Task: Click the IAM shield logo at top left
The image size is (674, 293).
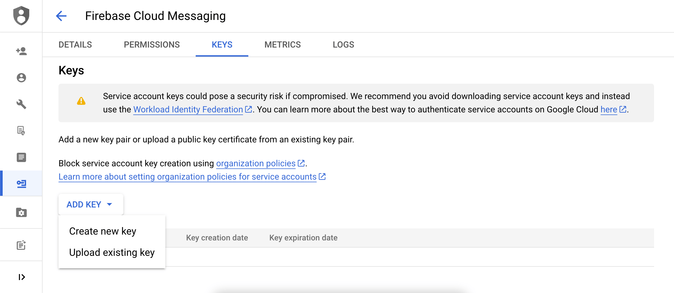Action: 21,16
